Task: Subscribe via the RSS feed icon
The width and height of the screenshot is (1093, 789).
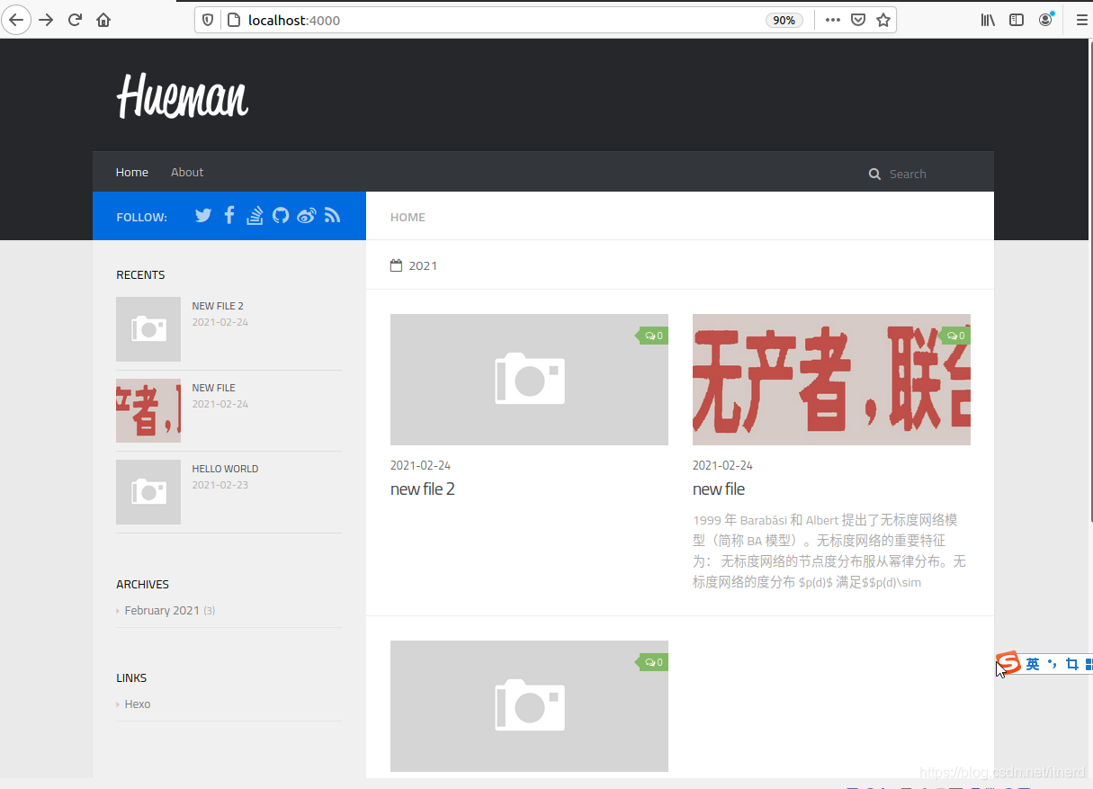Action: 332,215
